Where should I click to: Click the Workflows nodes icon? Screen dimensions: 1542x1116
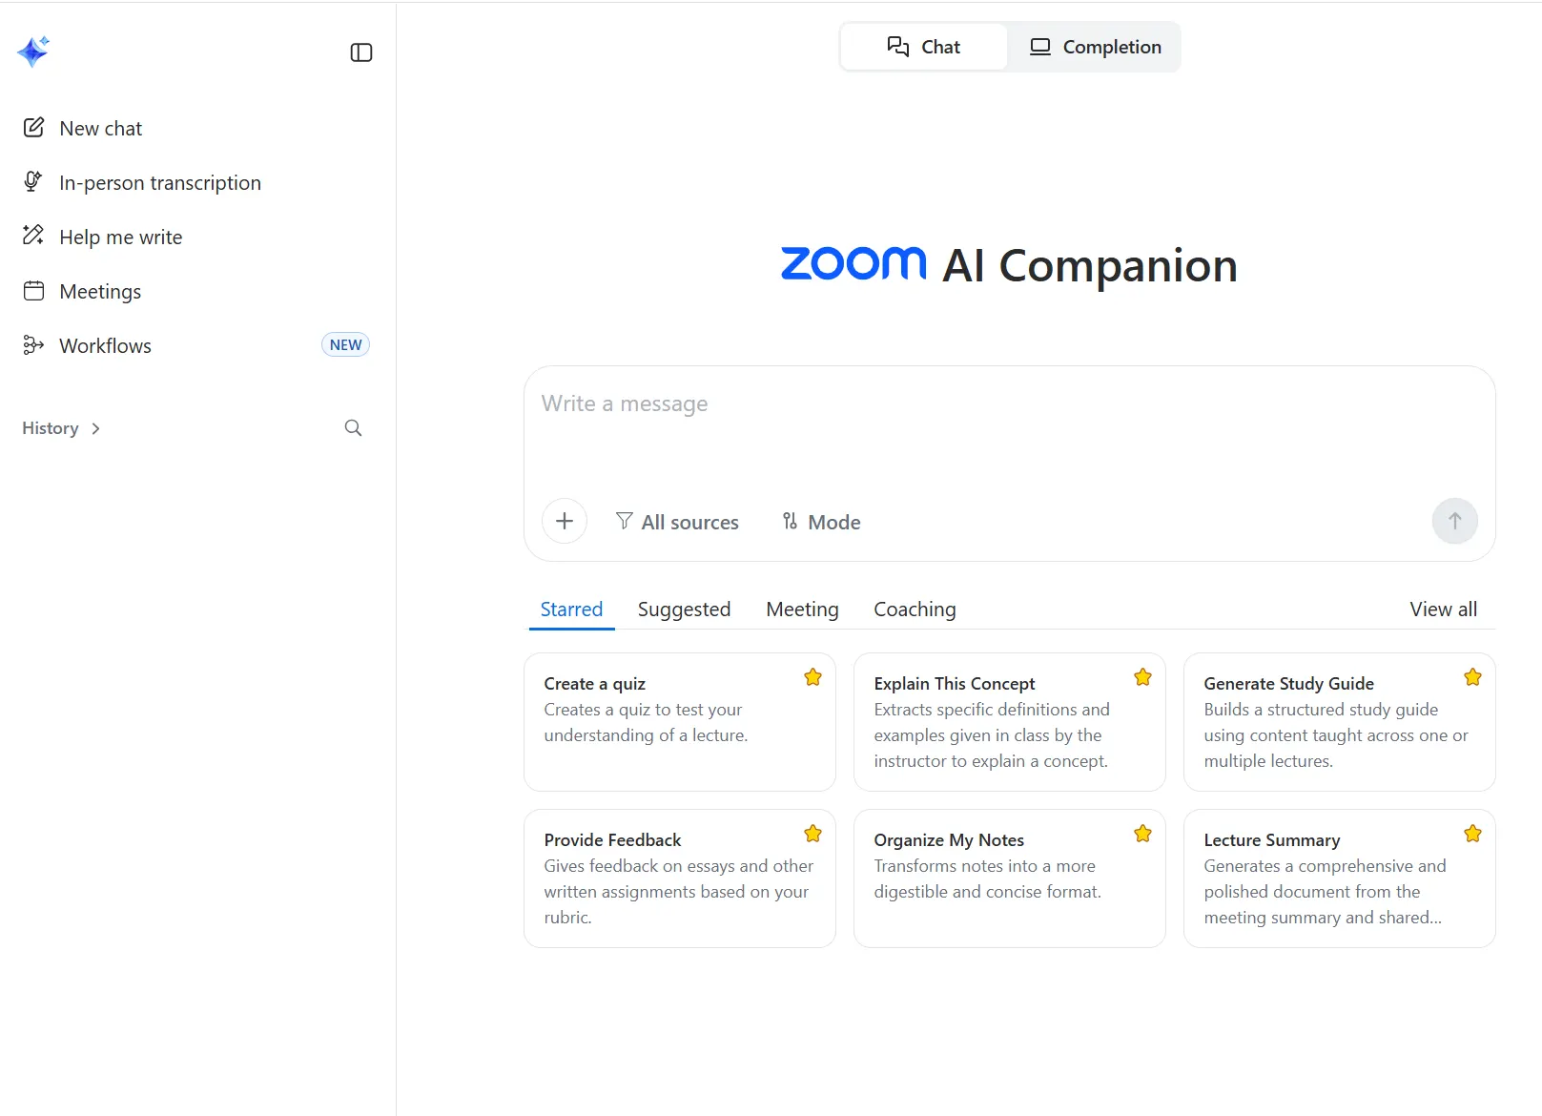pyautogui.click(x=33, y=345)
